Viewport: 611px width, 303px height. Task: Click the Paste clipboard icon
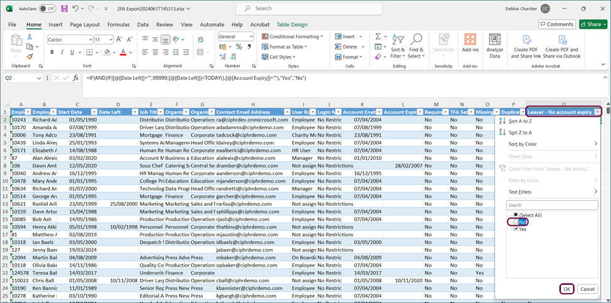pyautogui.click(x=16, y=41)
